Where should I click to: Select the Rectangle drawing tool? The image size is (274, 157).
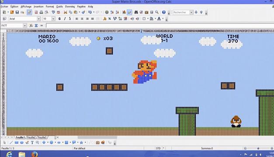pos(17,143)
